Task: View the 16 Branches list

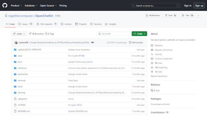Action: [x=37, y=34]
